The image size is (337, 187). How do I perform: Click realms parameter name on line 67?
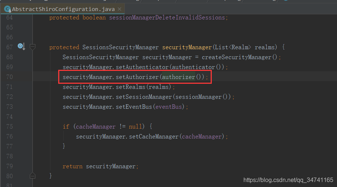click(264, 47)
